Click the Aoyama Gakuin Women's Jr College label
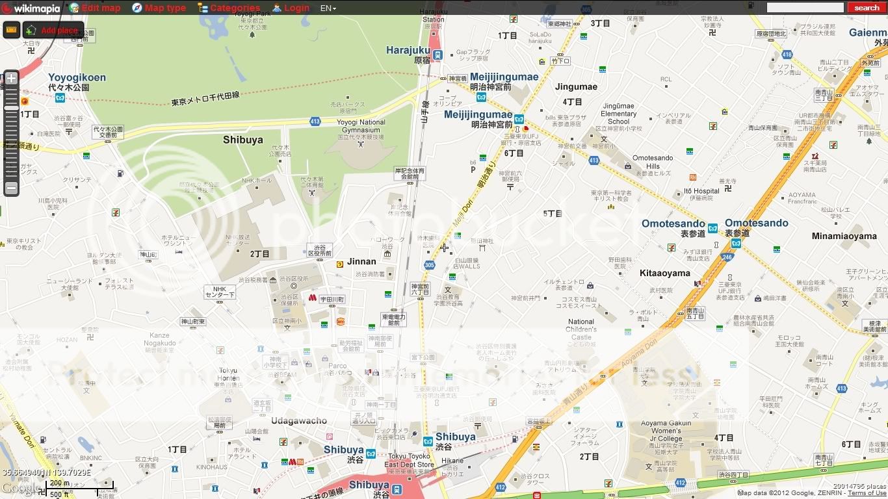888x499 pixels. point(666,431)
